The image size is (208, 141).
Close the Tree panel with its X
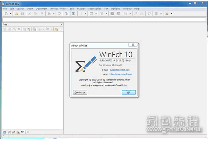tap(62, 24)
